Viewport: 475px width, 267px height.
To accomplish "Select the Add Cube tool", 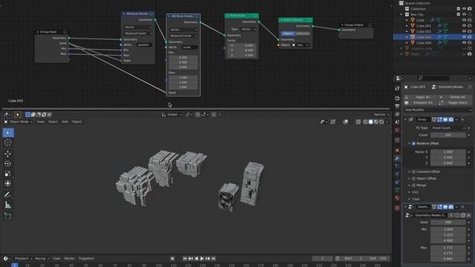I will coord(8,216).
